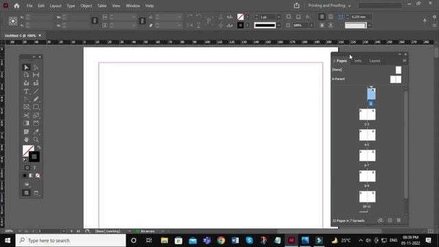Delete selected page trash icon
The image size is (439, 247).
pyautogui.click(x=399, y=220)
